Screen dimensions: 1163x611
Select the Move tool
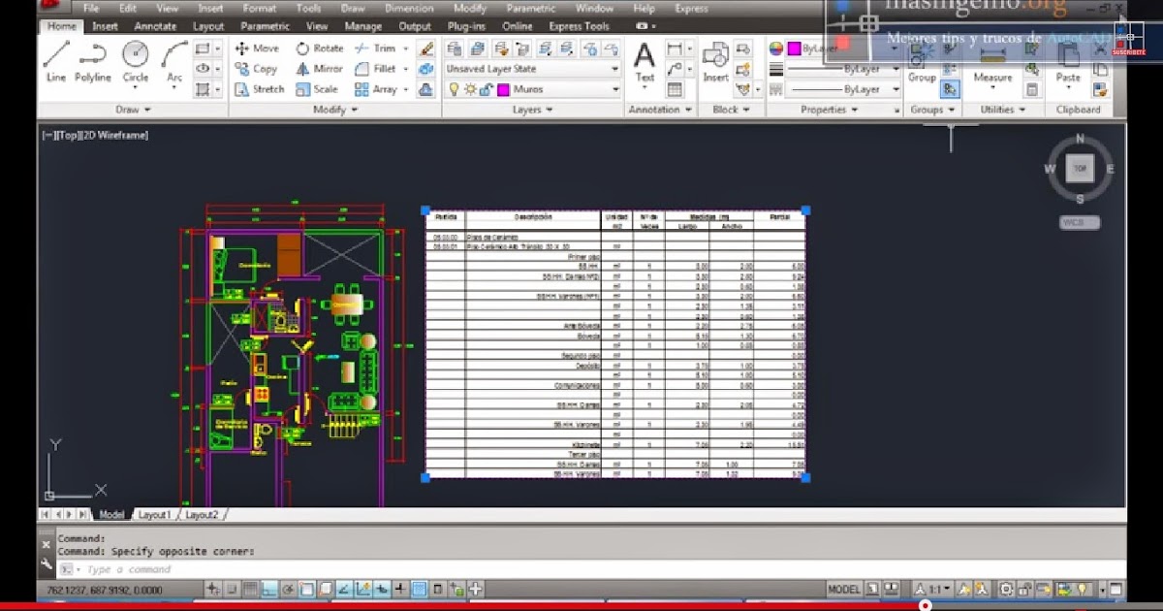point(255,47)
